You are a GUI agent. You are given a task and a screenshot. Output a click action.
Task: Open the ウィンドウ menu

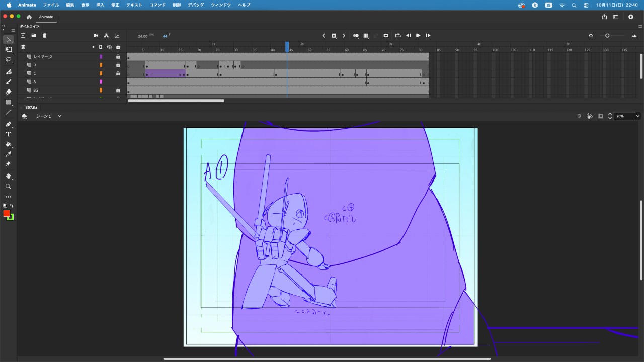[221, 5]
